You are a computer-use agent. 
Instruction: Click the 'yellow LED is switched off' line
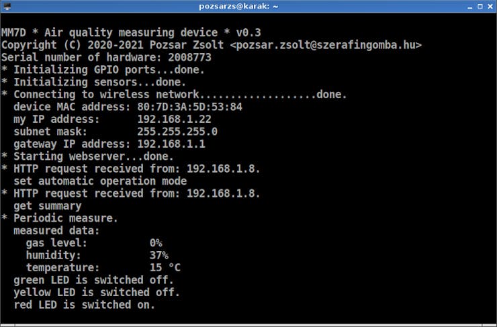[97, 292]
